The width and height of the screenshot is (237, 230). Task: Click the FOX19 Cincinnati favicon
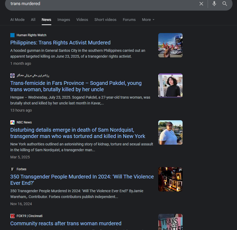click(12, 216)
